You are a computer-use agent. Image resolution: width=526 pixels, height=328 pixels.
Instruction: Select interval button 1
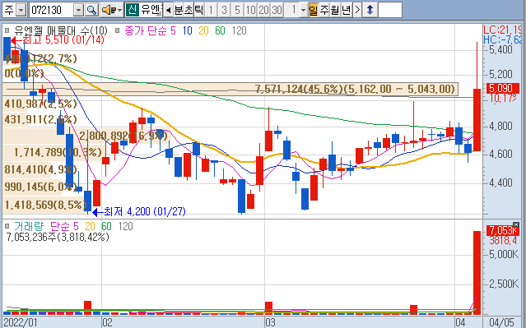coord(211,10)
